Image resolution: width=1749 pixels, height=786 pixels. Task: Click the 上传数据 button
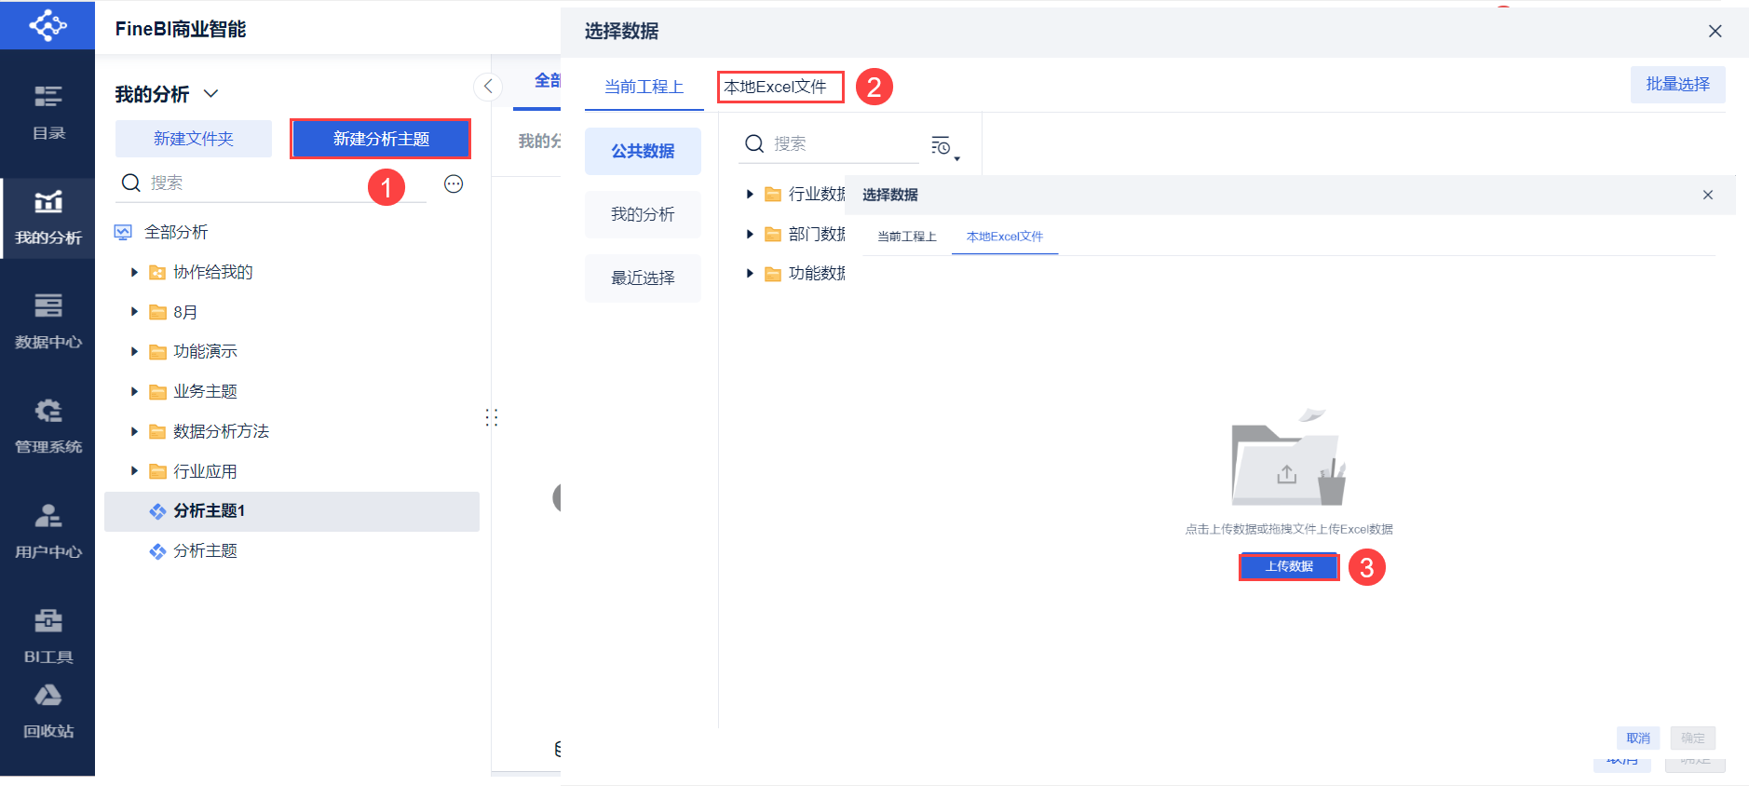[1289, 566]
